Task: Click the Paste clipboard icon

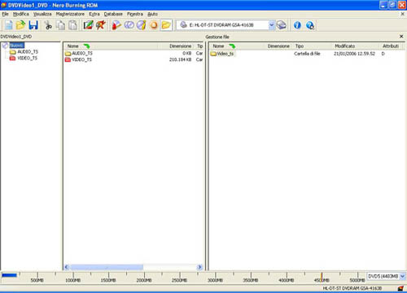Action: 72,25
